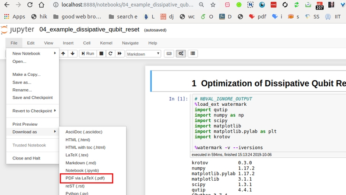Click the site information icon in address bar
This screenshot has width=346, height=195.
coord(56,5)
